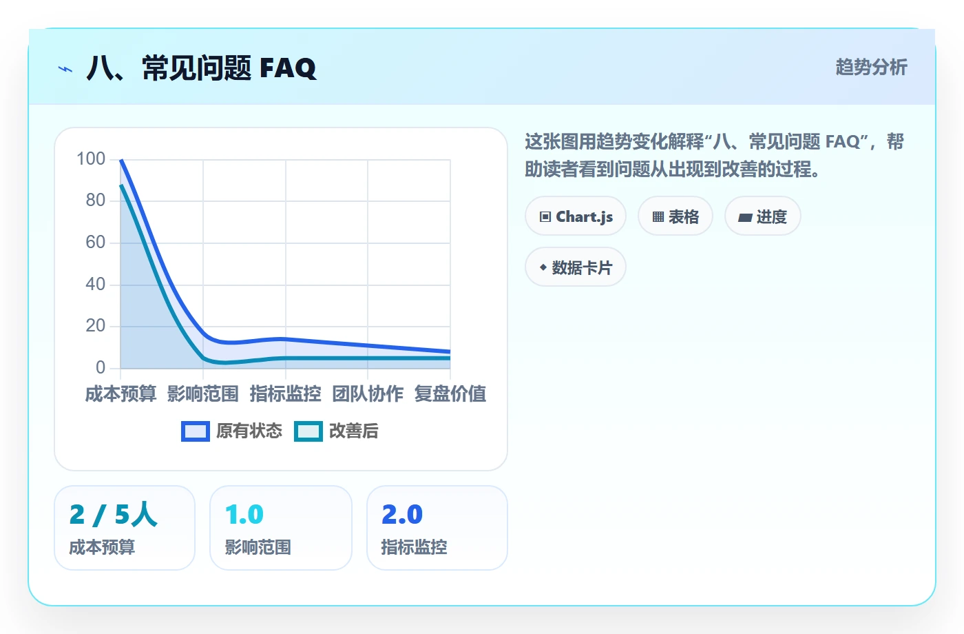Click the 100 y-axis value
The image size is (964, 634).
[91, 159]
